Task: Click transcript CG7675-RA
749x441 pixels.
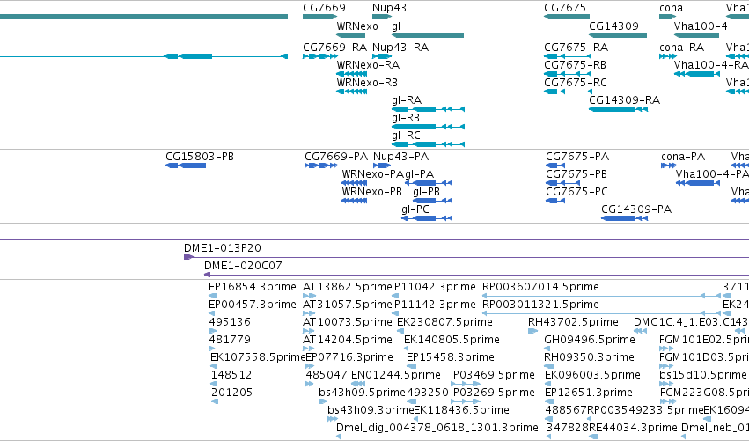Action: (x=568, y=56)
